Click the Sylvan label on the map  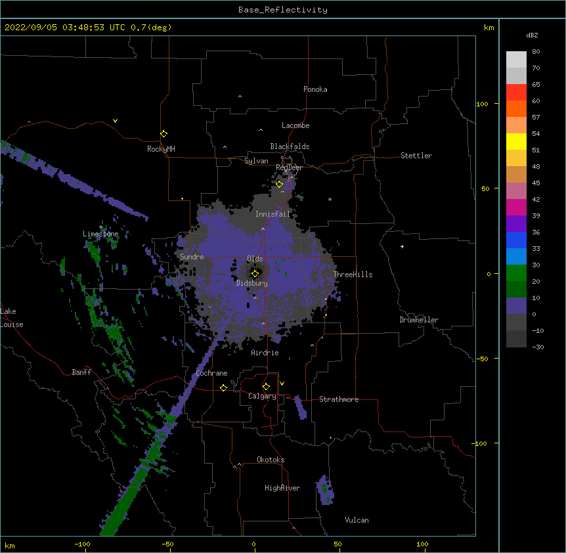coord(256,161)
